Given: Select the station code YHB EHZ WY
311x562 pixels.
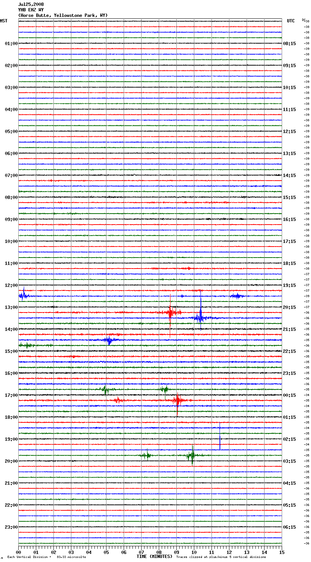Looking at the screenshot, I should (31, 10).
